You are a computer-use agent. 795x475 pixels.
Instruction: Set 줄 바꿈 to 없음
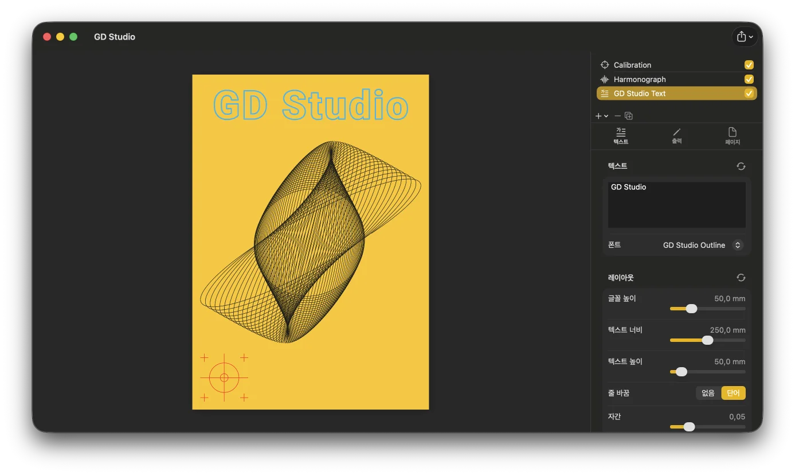click(708, 393)
